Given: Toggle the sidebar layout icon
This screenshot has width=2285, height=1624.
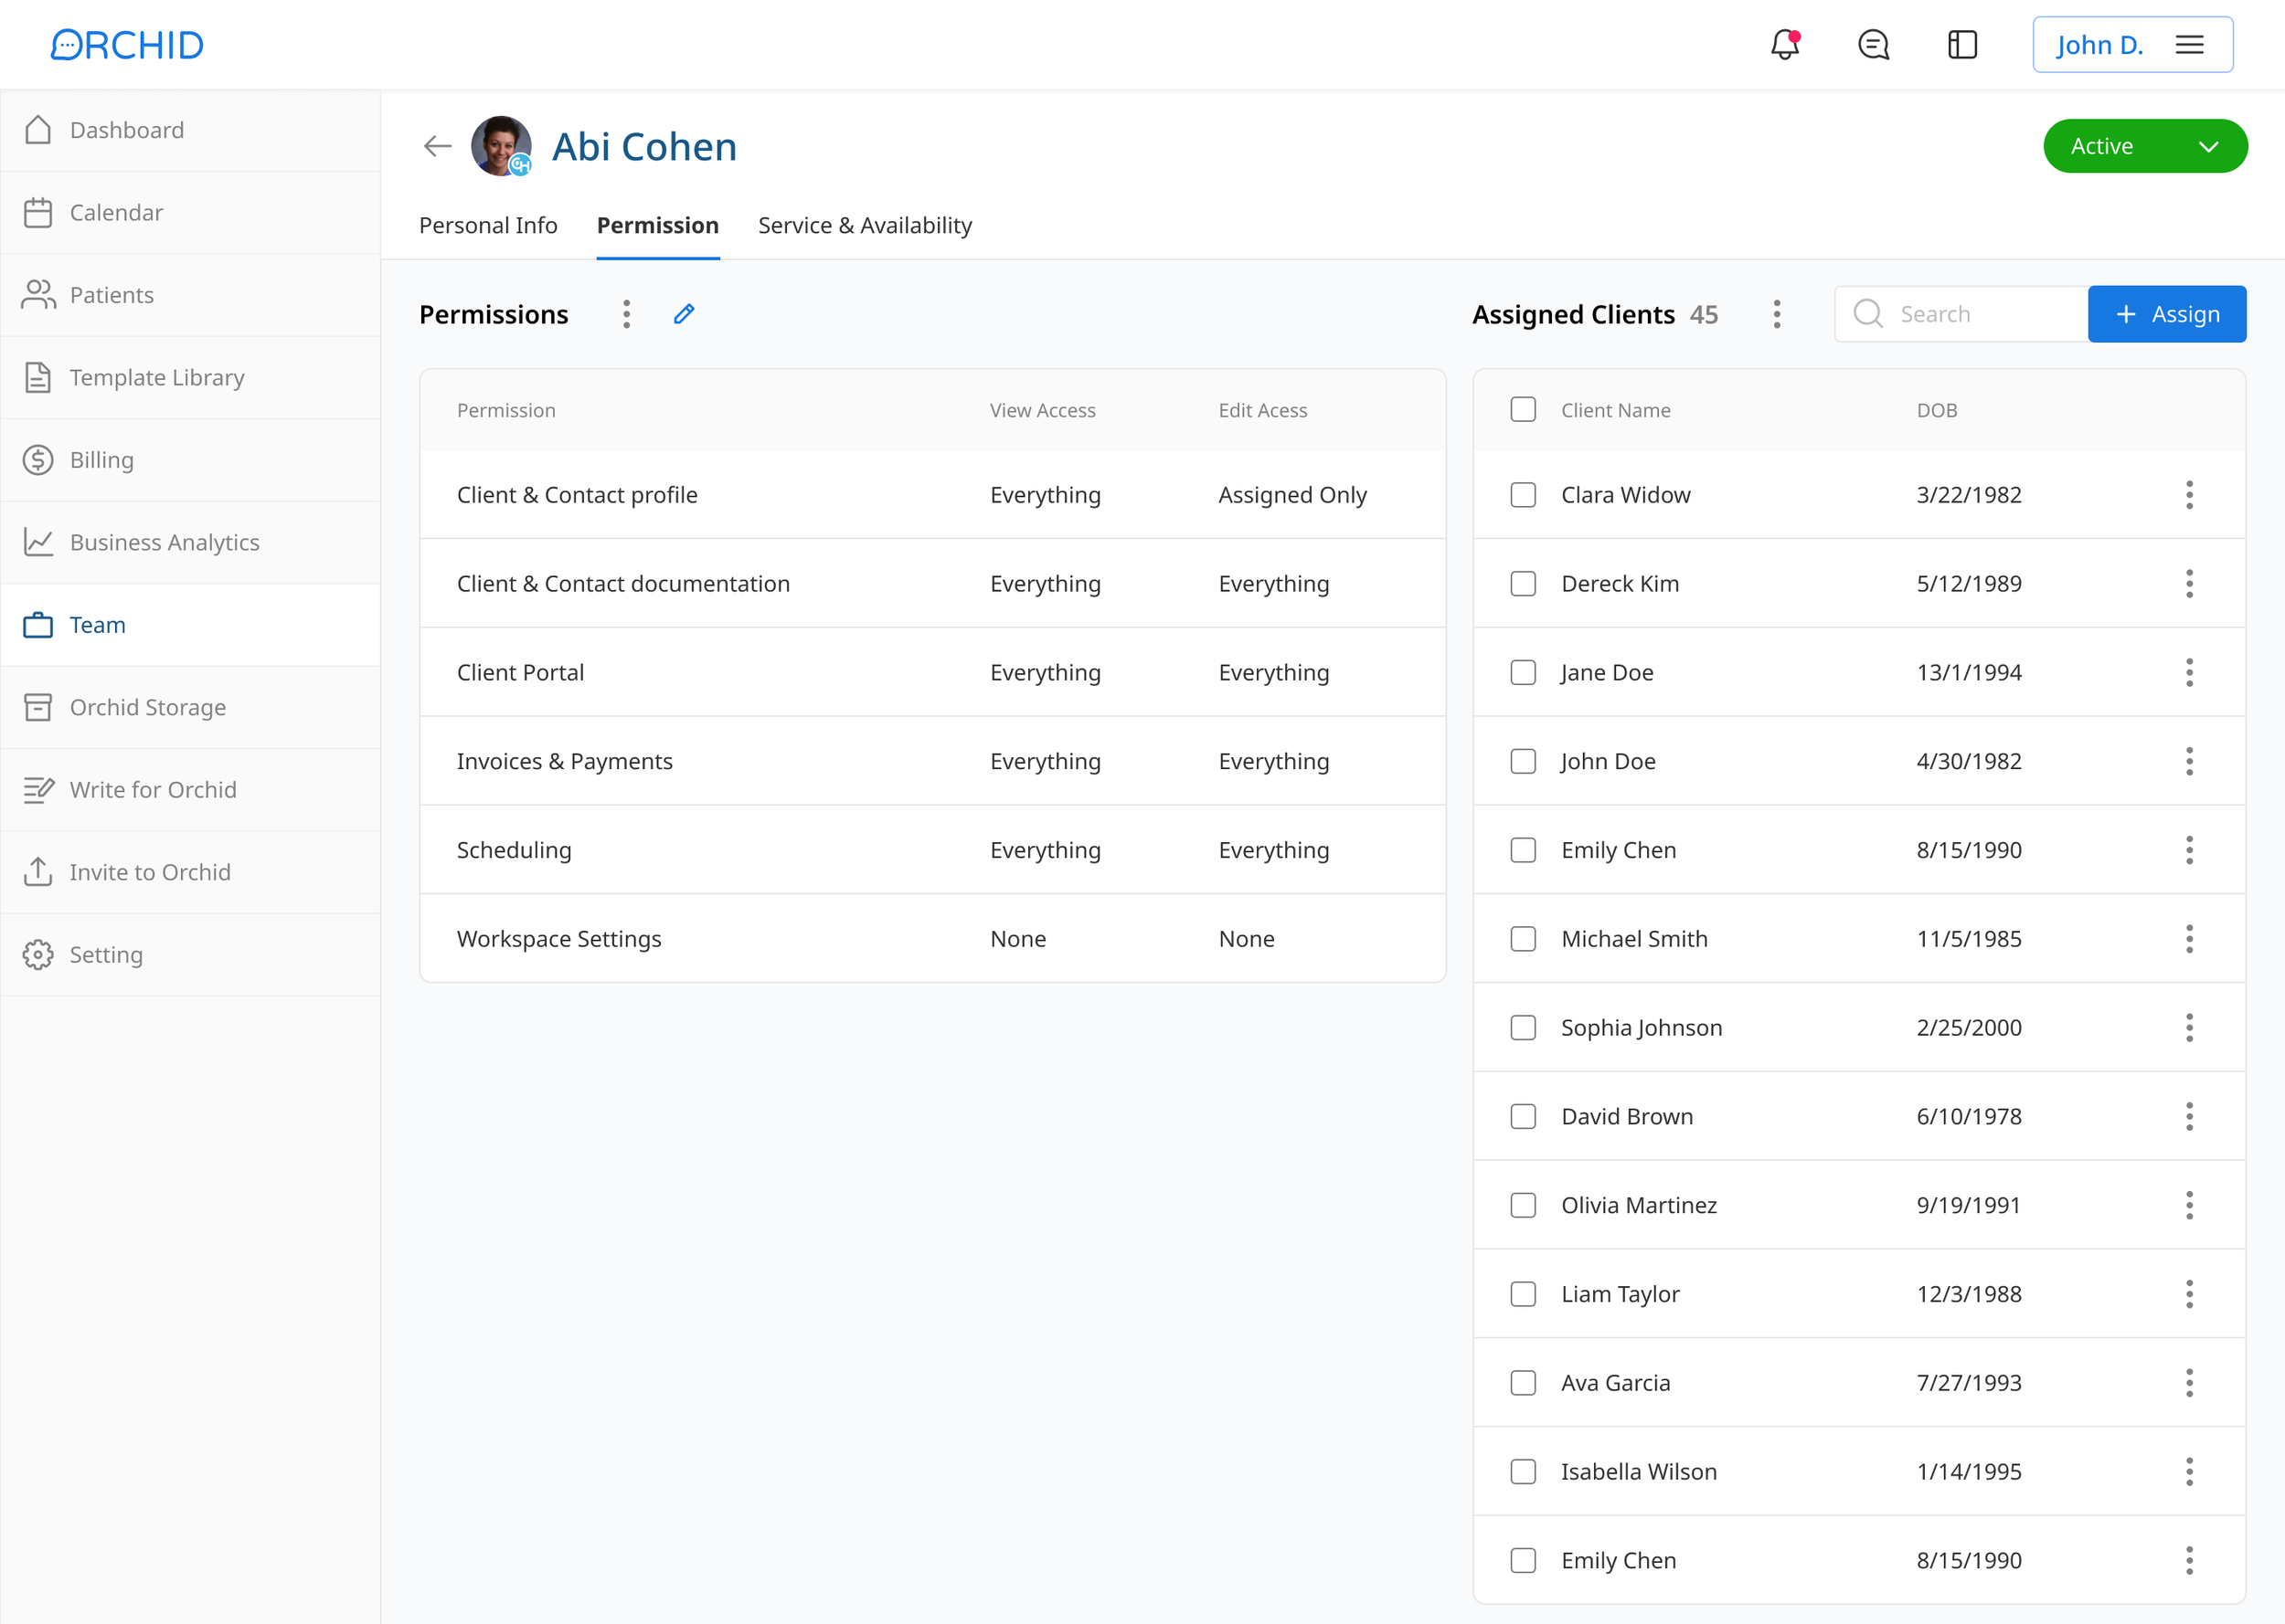Looking at the screenshot, I should point(1961,45).
